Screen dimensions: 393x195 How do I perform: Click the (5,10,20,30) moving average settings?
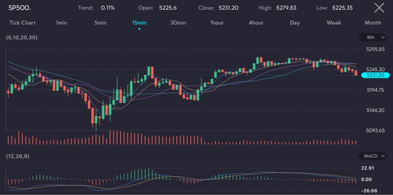[x=22, y=38]
